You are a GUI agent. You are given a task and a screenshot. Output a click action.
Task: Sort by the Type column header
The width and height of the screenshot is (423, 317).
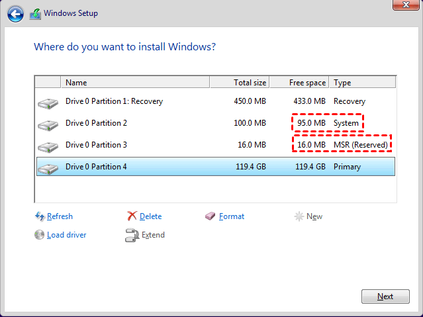tap(362, 83)
